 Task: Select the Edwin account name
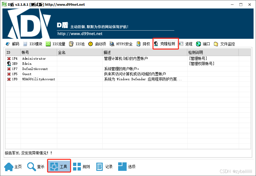(x=27, y=64)
